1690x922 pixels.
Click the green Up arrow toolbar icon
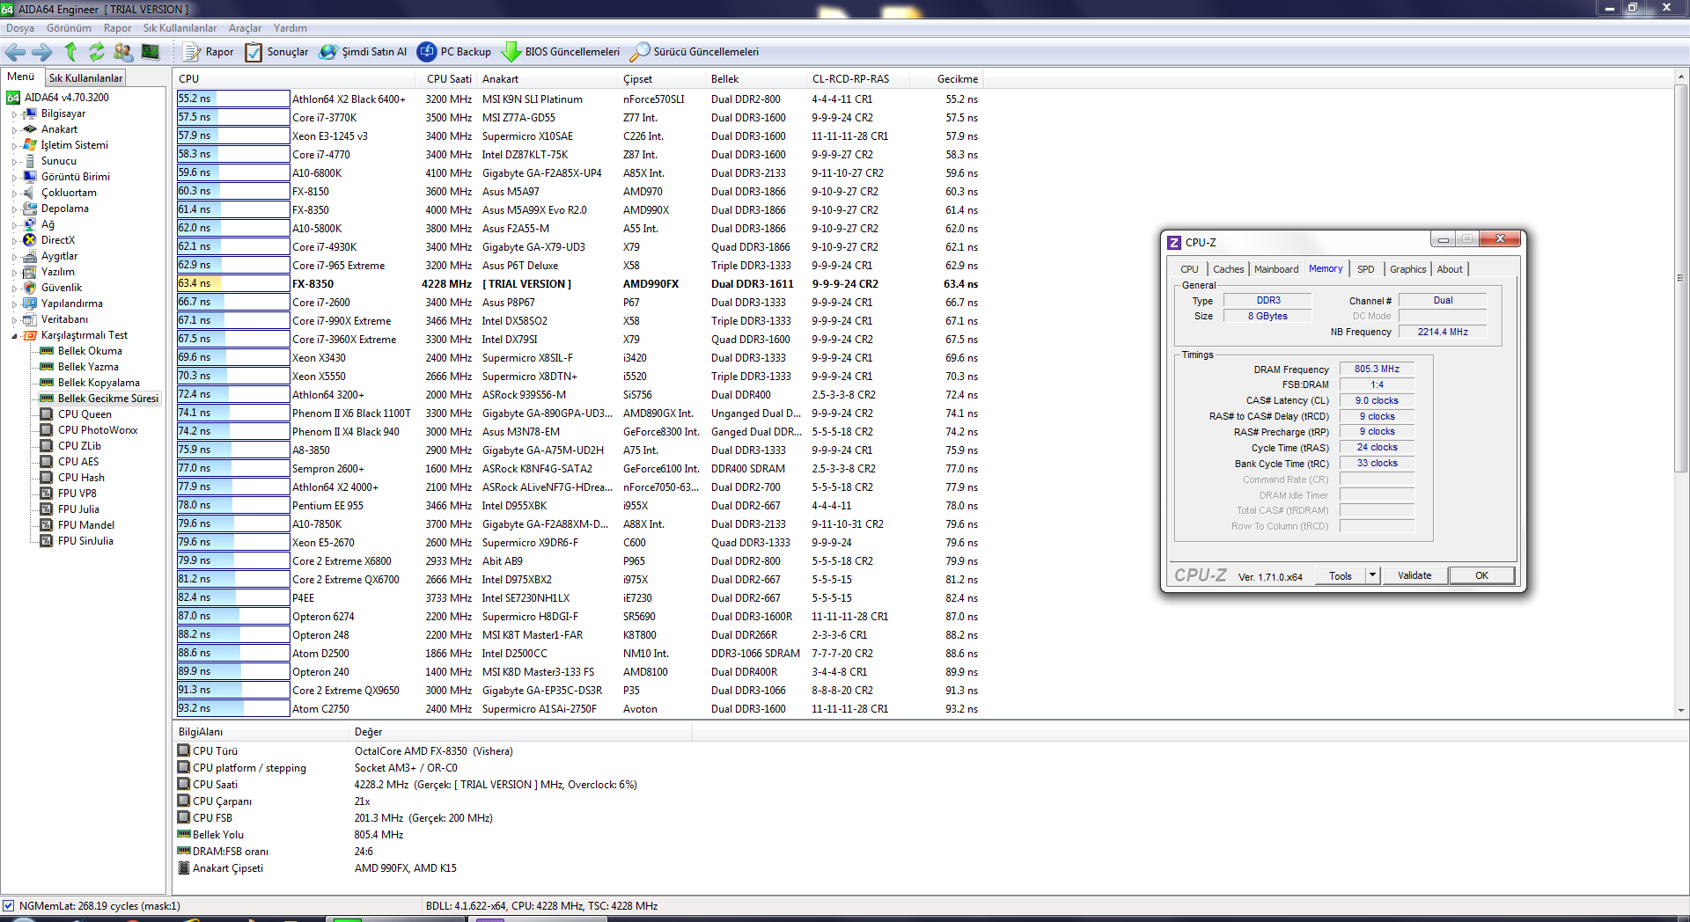tap(70, 52)
